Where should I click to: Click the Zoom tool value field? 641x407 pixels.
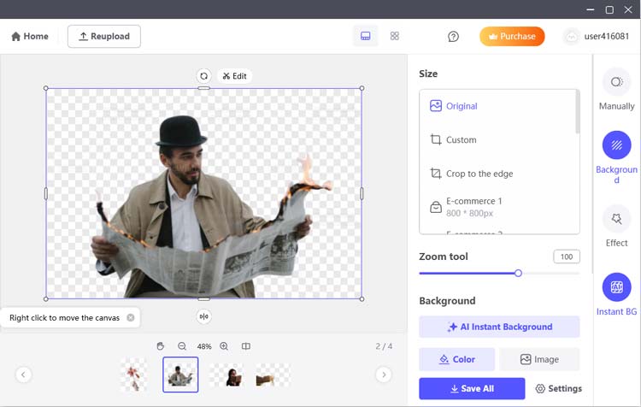point(566,257)
